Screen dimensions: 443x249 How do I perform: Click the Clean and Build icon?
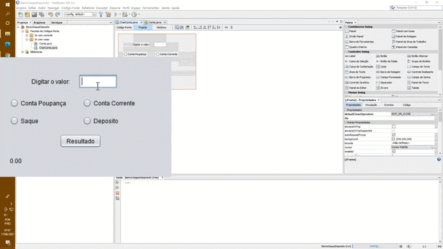click(109, 14)
